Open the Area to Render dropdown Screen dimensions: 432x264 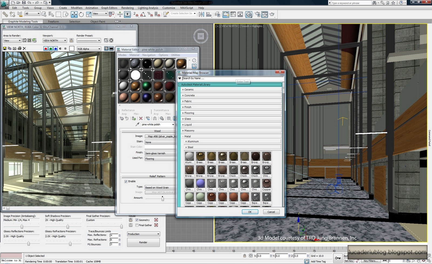coord(12,41)
